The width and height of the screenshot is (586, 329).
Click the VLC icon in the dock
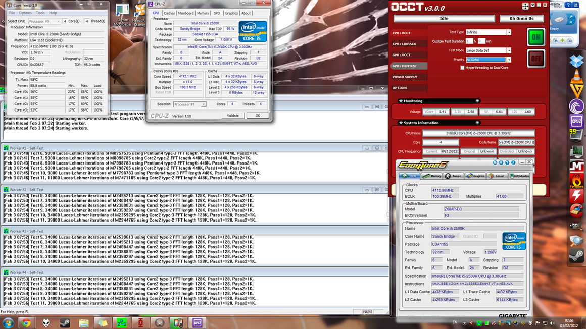(576, 76)
